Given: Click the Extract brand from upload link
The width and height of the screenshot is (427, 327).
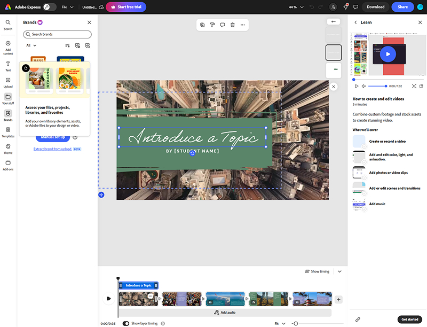Looking at the screenshot, I should pos(52,149).
